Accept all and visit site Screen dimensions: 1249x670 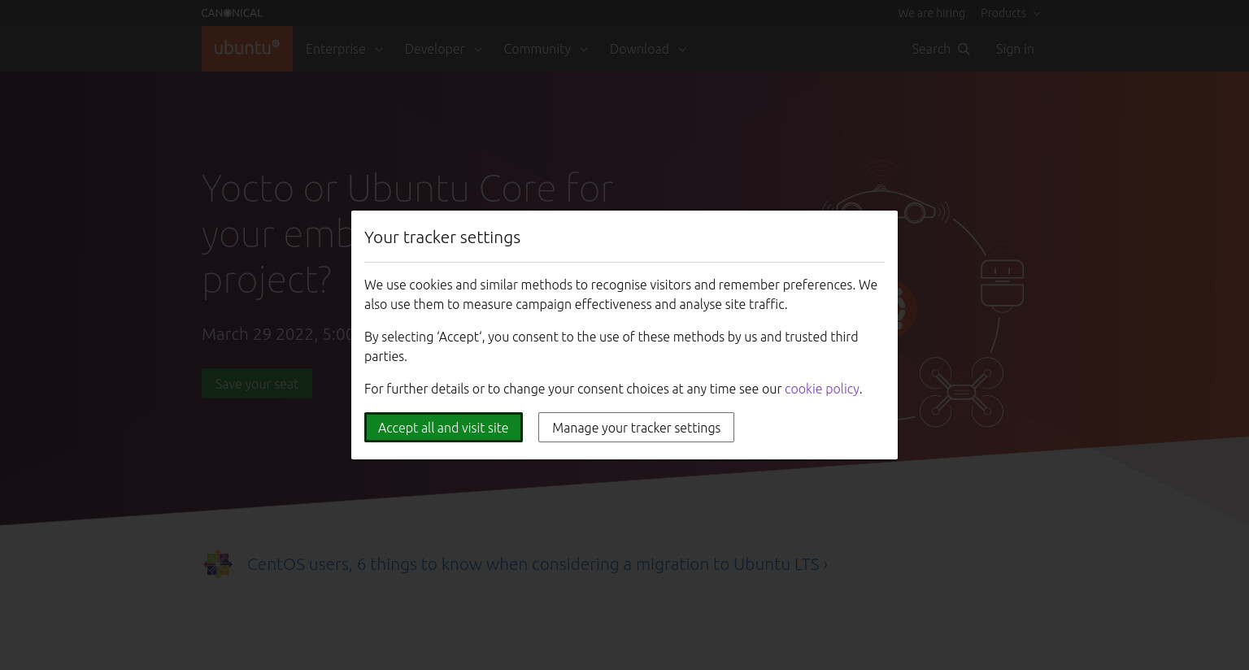point(443,428)
